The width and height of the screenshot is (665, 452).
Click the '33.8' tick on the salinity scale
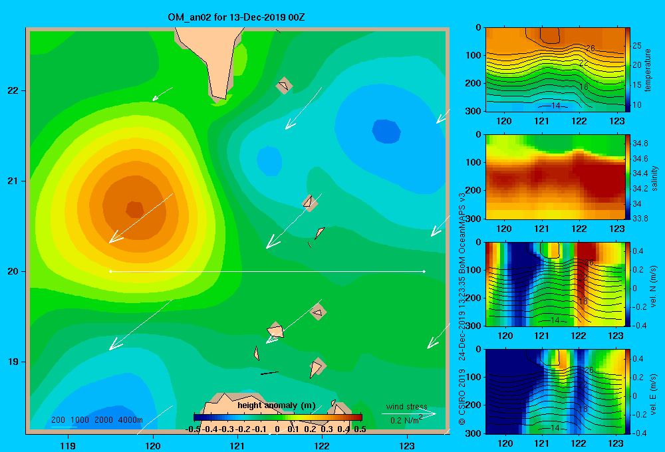[640, 219]
